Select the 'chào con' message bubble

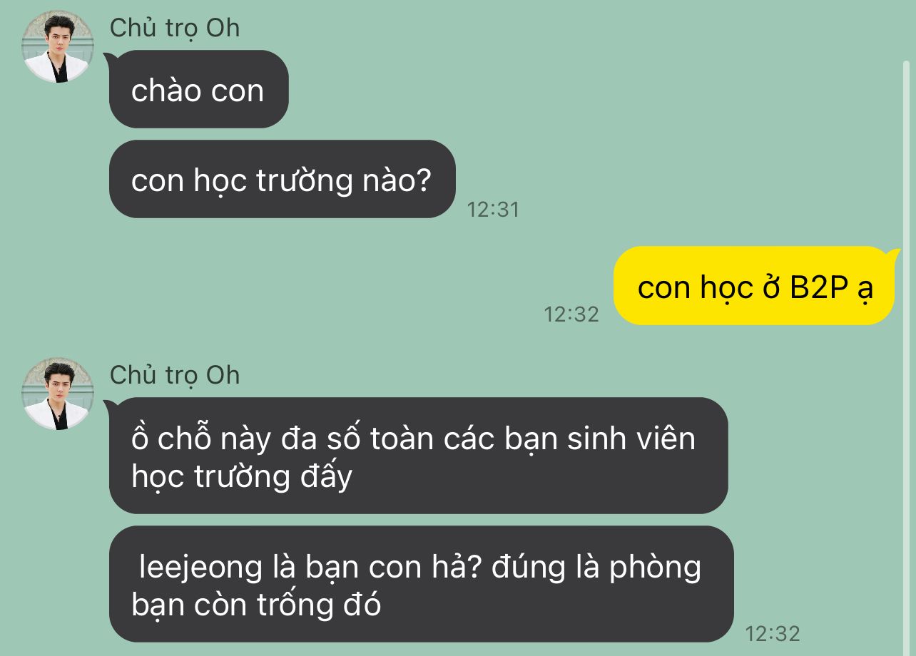tap(198, 89)
